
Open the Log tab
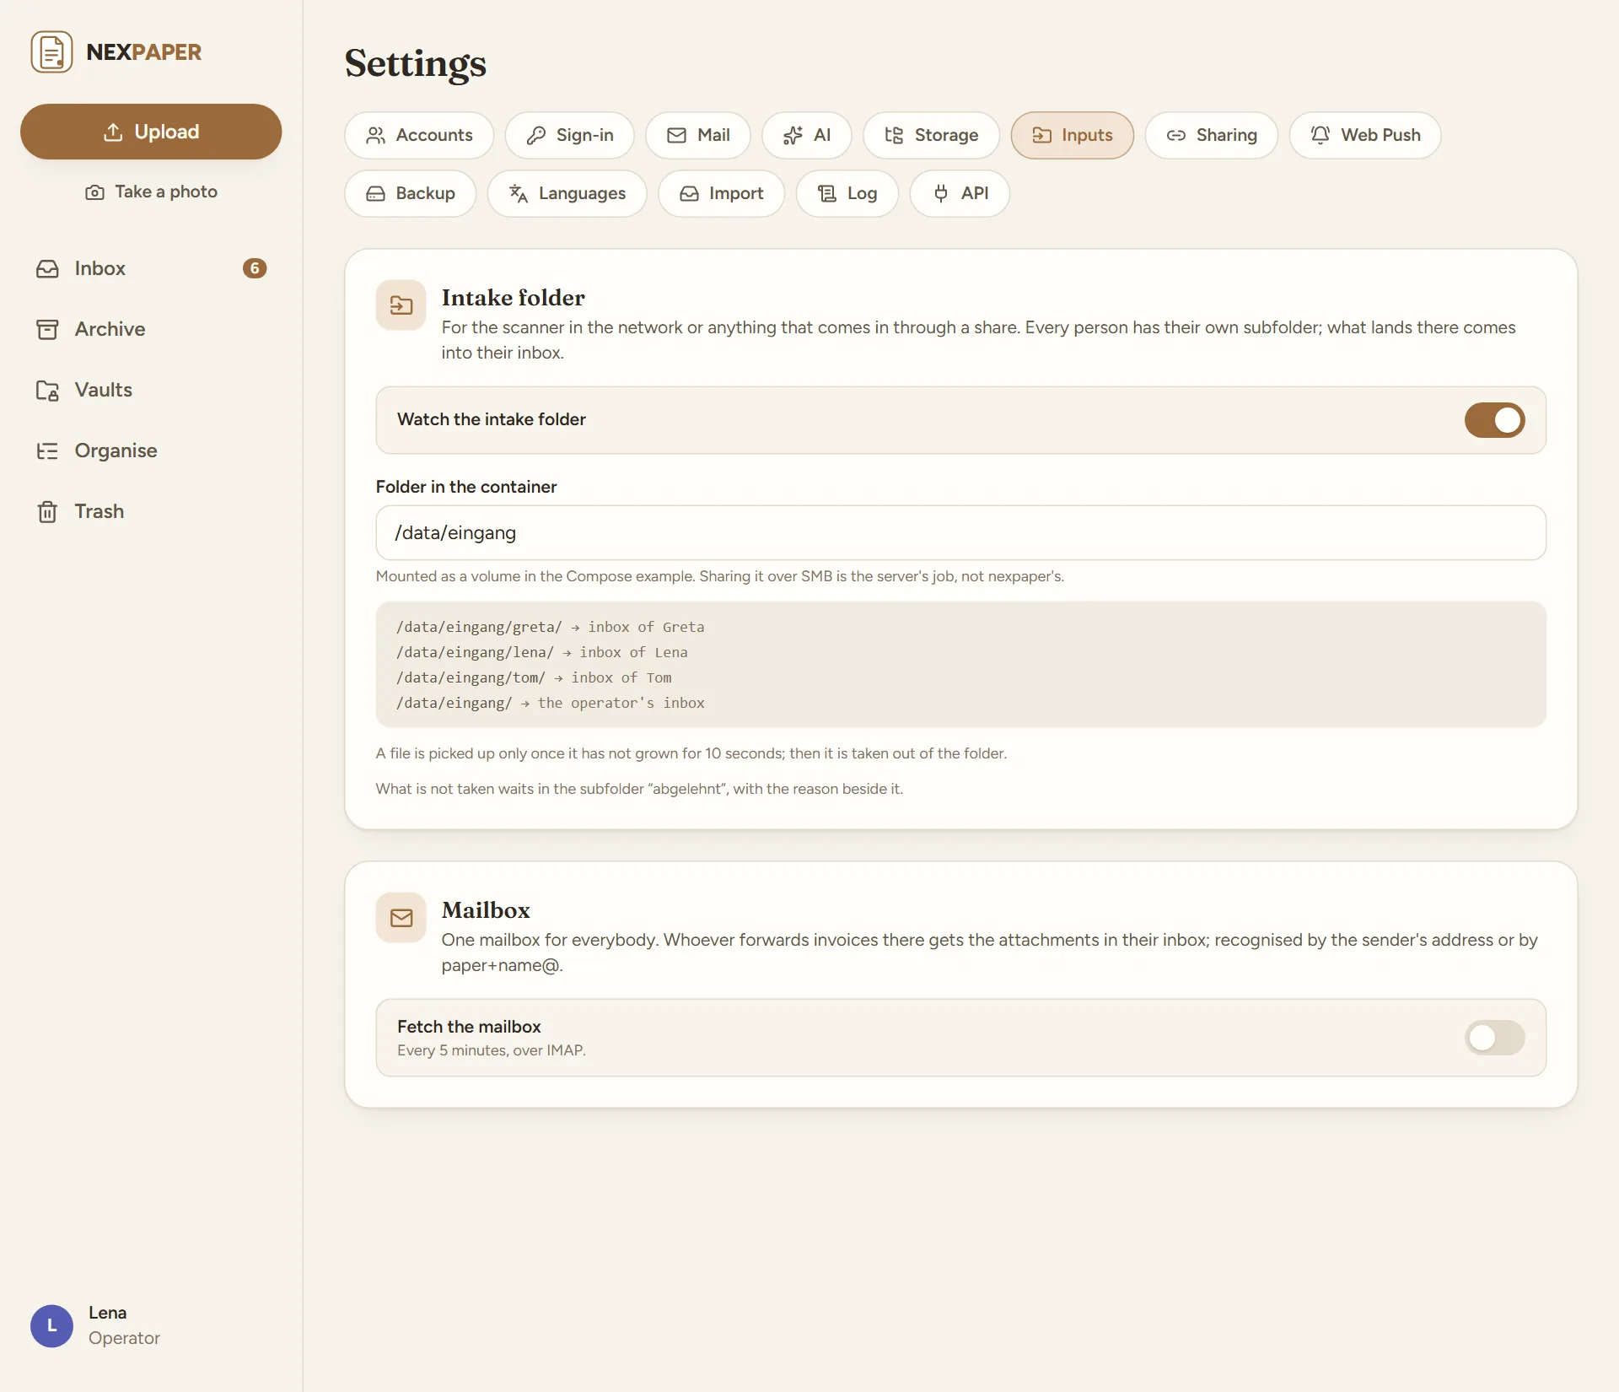click(x=847, y=193)
